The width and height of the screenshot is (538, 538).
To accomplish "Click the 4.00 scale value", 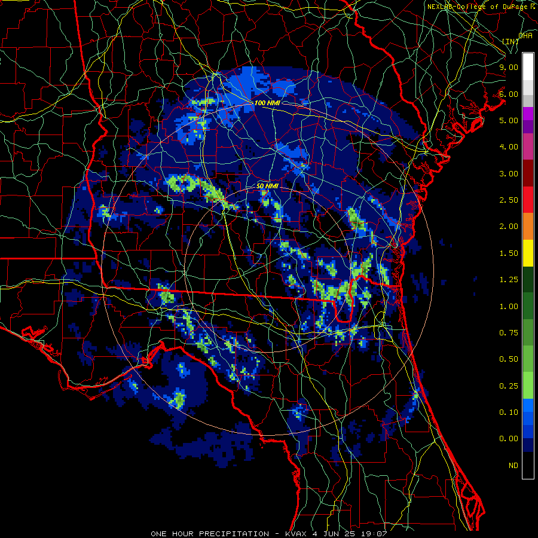I will click(x=509, y=147).
